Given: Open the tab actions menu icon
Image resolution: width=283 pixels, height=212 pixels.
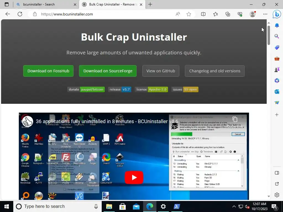Looking at the screenshot, I should coord(7,4).
